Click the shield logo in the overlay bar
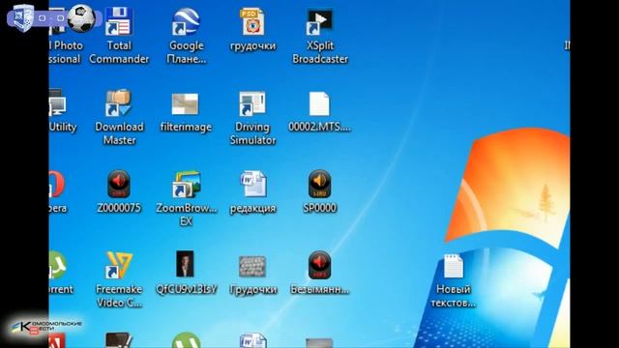 [23, 17]
